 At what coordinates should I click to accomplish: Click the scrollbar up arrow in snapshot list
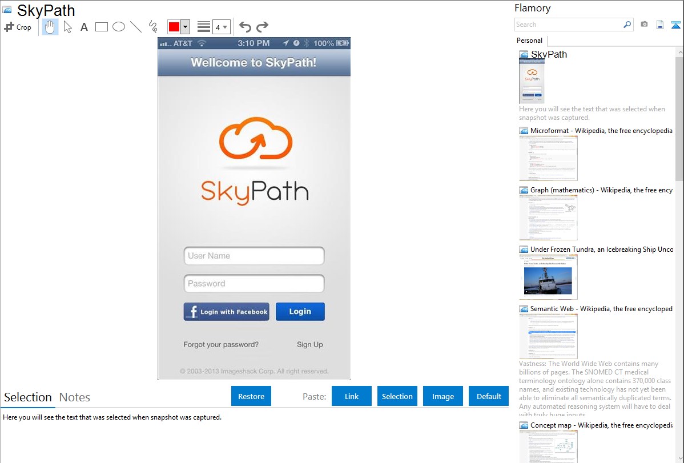(679, 52)
